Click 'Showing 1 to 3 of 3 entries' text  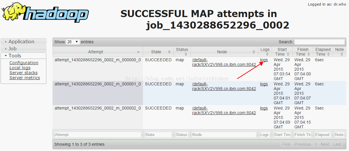tap(79, 144)
